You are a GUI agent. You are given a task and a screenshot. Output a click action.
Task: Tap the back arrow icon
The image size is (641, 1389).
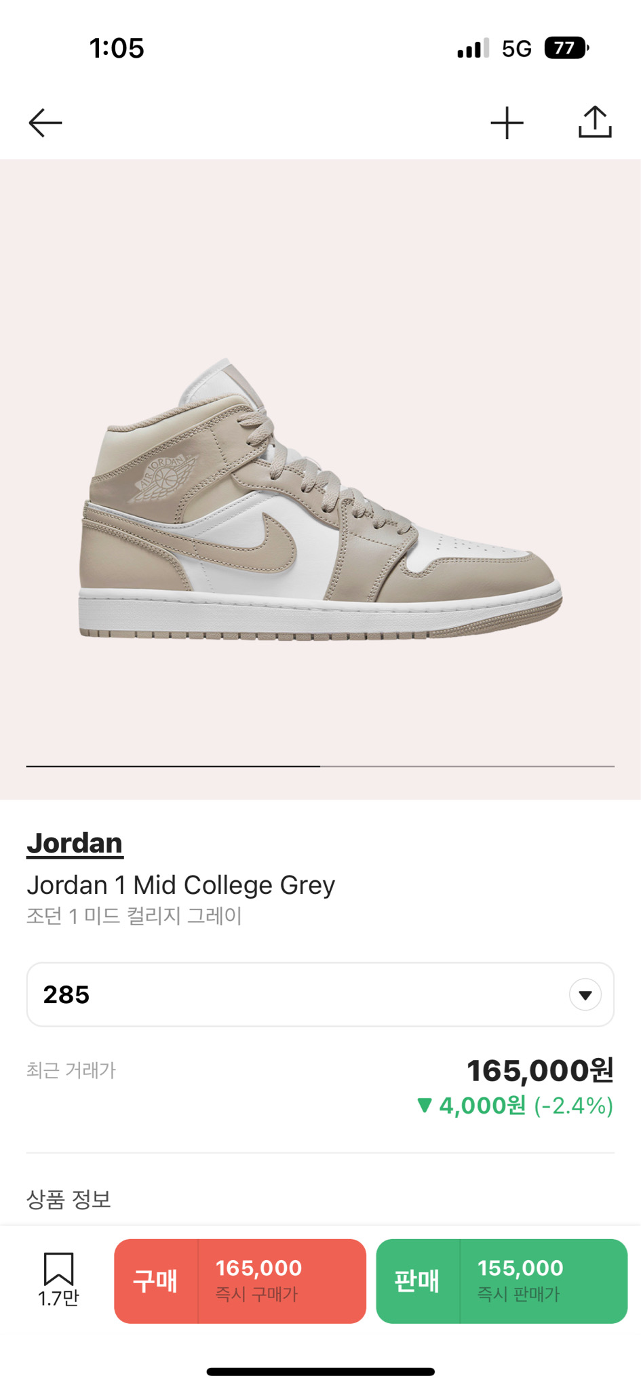pos(45,123)
